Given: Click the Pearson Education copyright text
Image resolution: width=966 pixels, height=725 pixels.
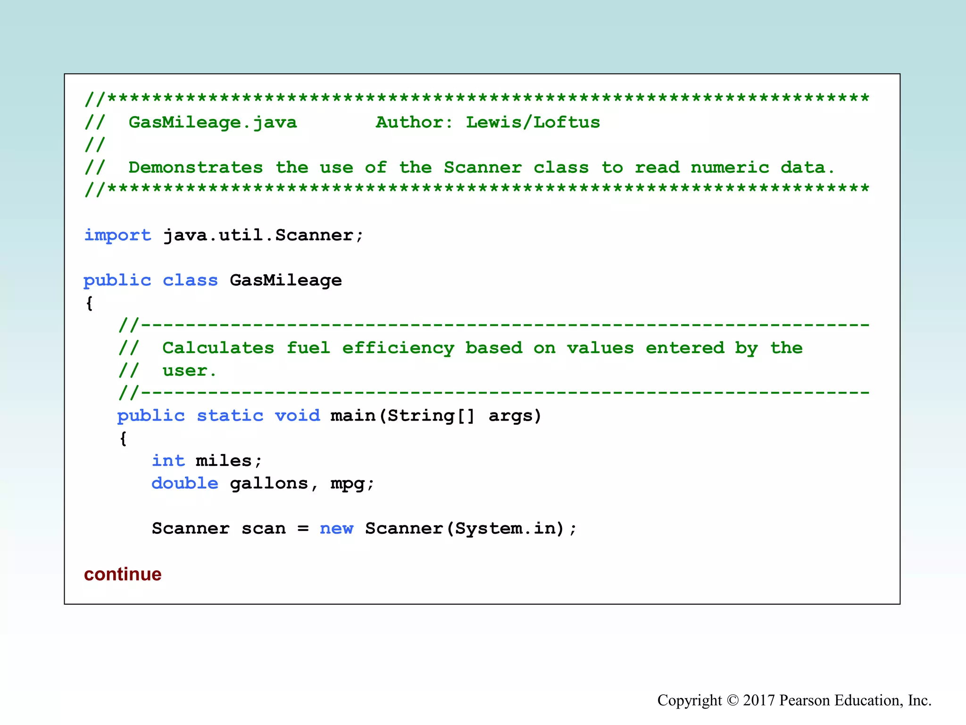Looking at the screenshot, I should pos(794,700).
